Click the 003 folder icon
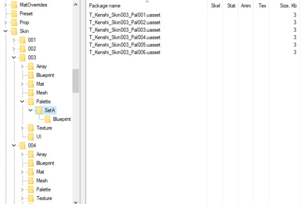The width and height of the screenshot is (305, 204). [x=23, y=58]
